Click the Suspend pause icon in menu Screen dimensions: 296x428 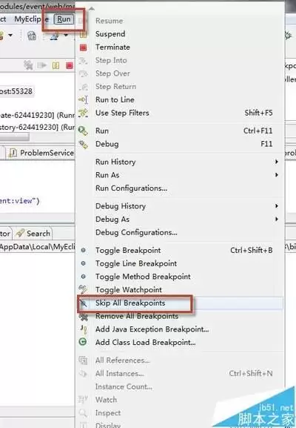click(x=83, y=34)
